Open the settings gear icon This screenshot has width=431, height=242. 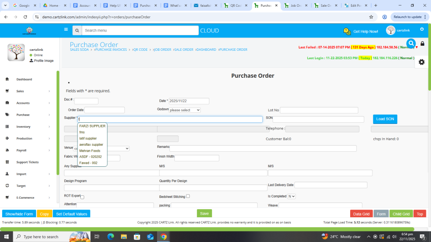[421, 62]
